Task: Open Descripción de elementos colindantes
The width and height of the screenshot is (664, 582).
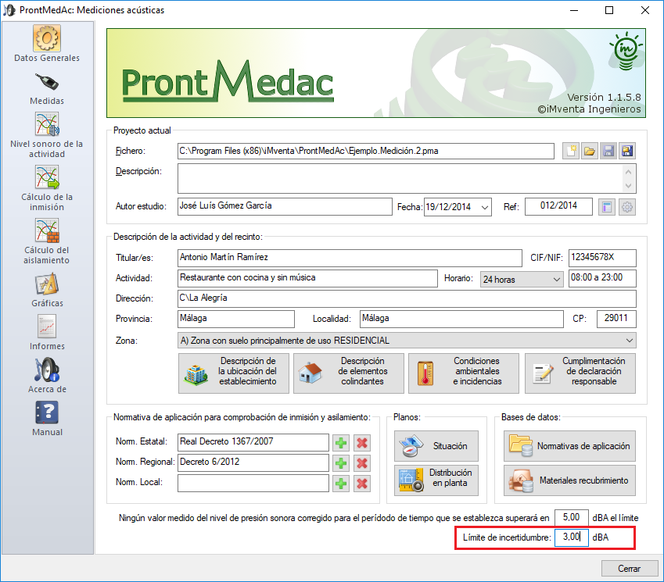Action: point(349,373)
